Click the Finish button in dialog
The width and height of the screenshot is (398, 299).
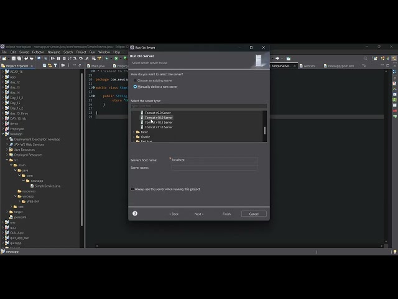click(x=226, y=214)
